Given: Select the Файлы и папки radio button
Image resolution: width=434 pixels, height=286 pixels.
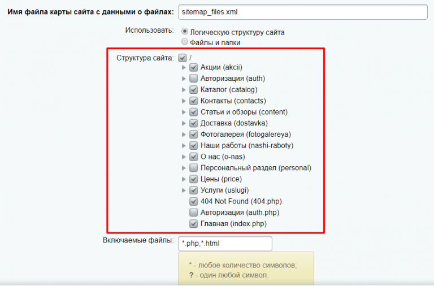Looking at the screenshot, I should point(185,41).
